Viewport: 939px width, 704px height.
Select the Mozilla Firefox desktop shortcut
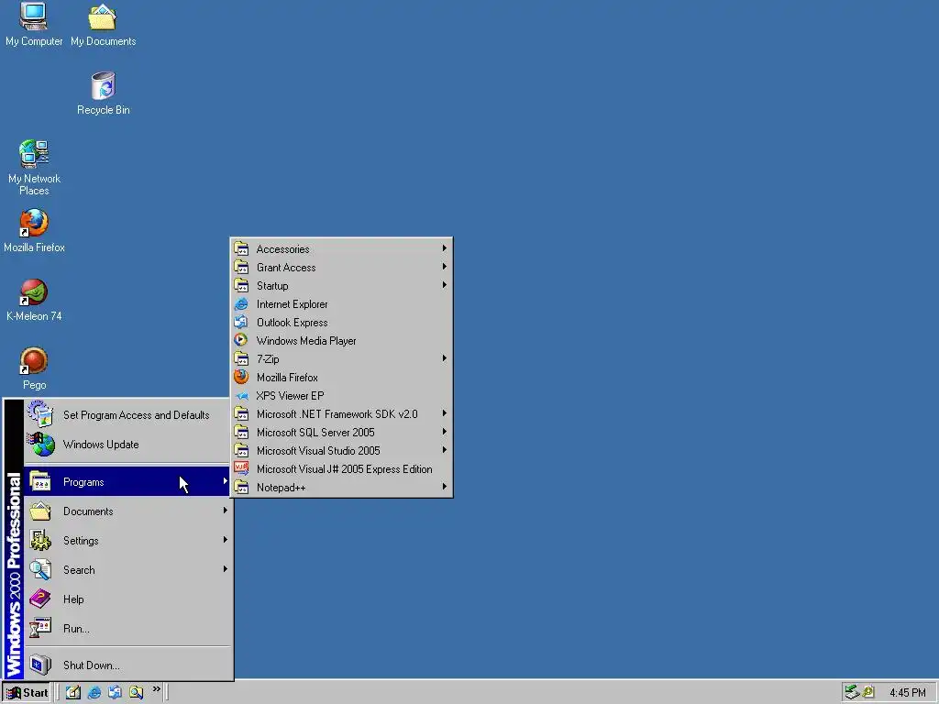tap(34, 230)
